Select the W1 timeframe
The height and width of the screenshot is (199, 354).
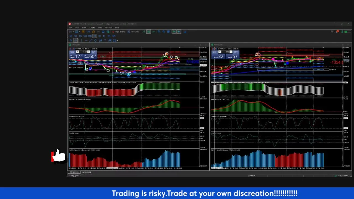[x=109, y=36]
